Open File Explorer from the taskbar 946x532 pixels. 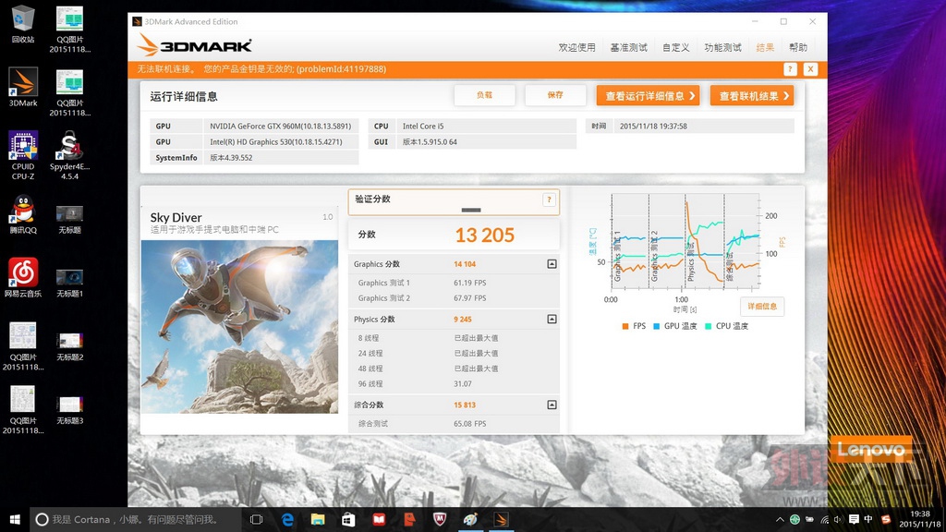(x=318, y=519)
